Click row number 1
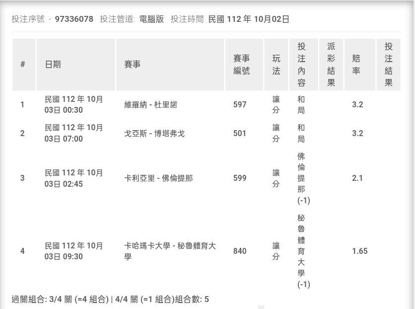This screenshot has height=309, width=415. click(22, 105)
